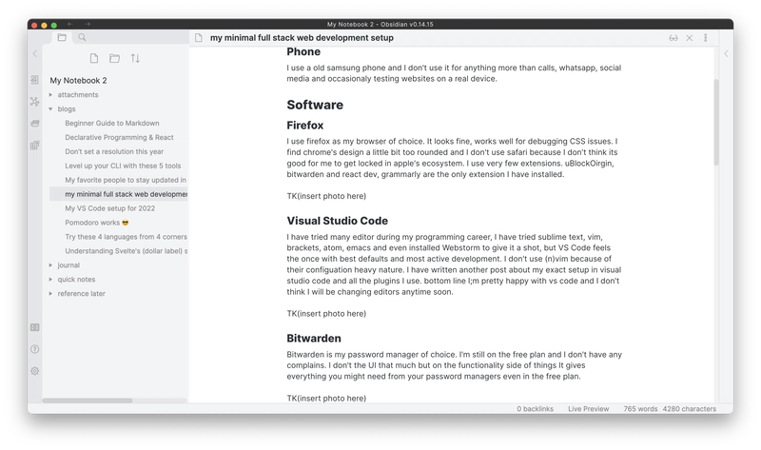Click the 4280 characters count
The width and height of the screenshot is (761, 450).
(x=689, y=409)
